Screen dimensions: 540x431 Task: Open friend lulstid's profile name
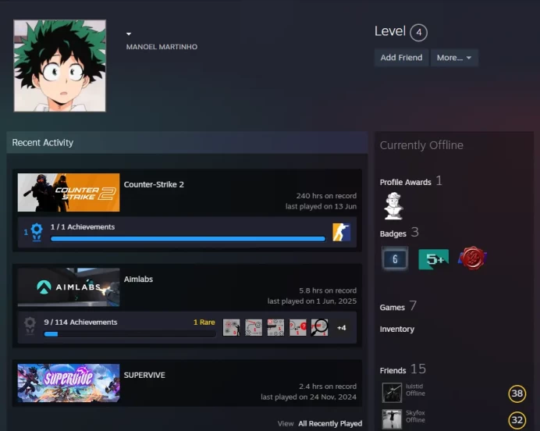414,386
